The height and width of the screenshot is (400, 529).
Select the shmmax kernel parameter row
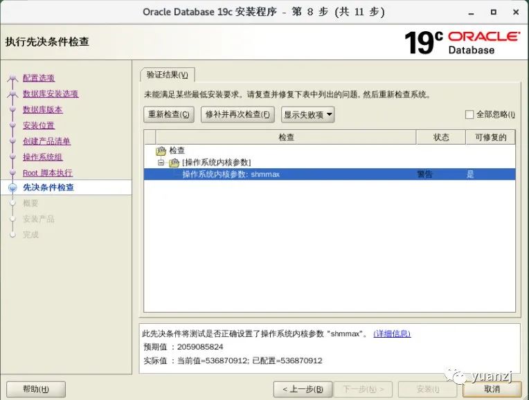coord(330,174)
